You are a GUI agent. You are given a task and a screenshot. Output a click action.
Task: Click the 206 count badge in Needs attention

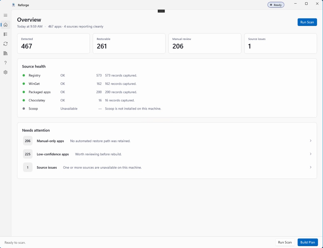pos(28,141)
